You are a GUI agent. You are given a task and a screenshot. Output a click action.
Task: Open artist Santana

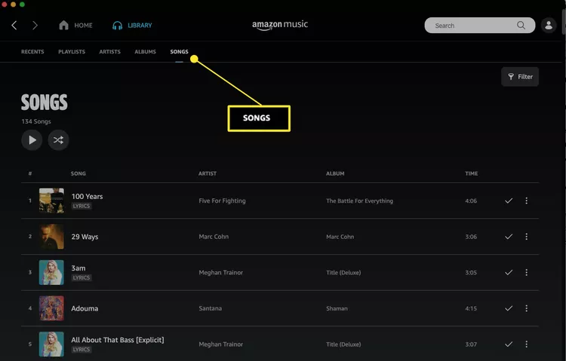point(210,308)
